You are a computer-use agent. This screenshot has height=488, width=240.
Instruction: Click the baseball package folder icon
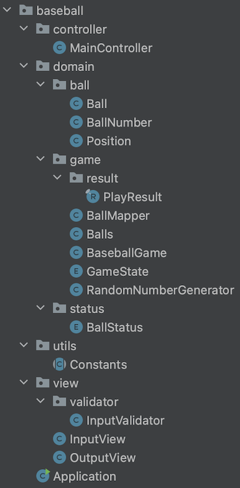[x=26, y=10]
